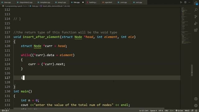This screenshot has height=112, width=199.
Task: Change indentation via Spaces: 4
Action: point(153,111)
